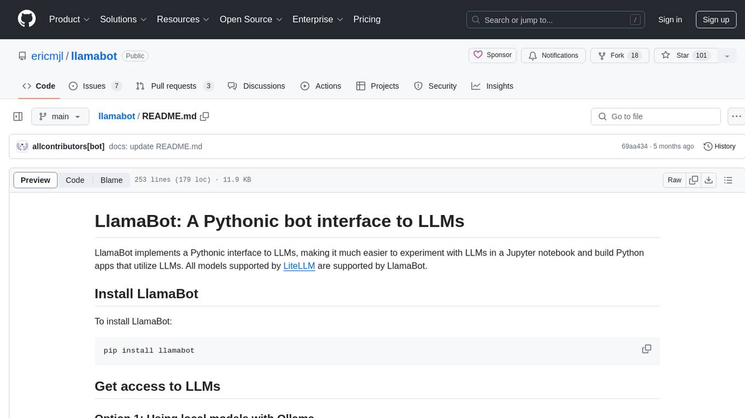The height and width of the screenshot is (418, 745).
Task: Open the allcontributors[bot] author link
Action: click(x=68, y=147)
